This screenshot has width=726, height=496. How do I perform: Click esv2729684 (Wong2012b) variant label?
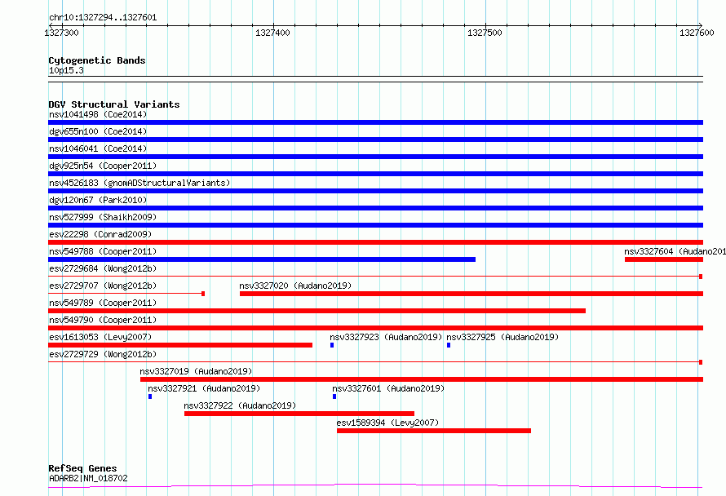pos(103,268)
